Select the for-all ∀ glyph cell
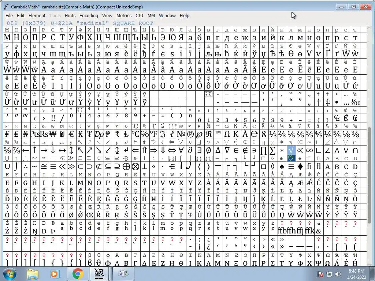 181,150
